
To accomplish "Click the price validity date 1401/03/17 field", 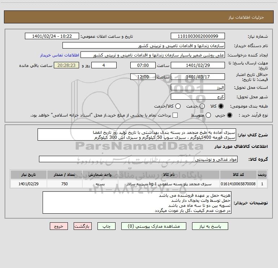I will coord(198,77).
